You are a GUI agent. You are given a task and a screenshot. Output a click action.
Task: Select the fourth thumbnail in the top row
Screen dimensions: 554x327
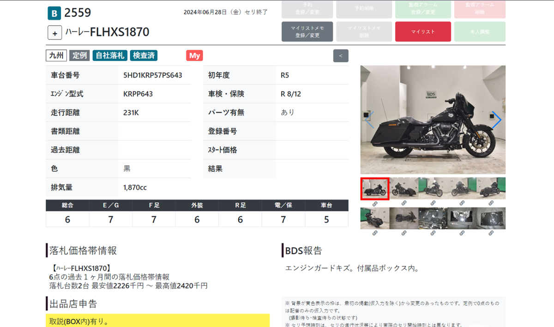(x=462, y=188)
